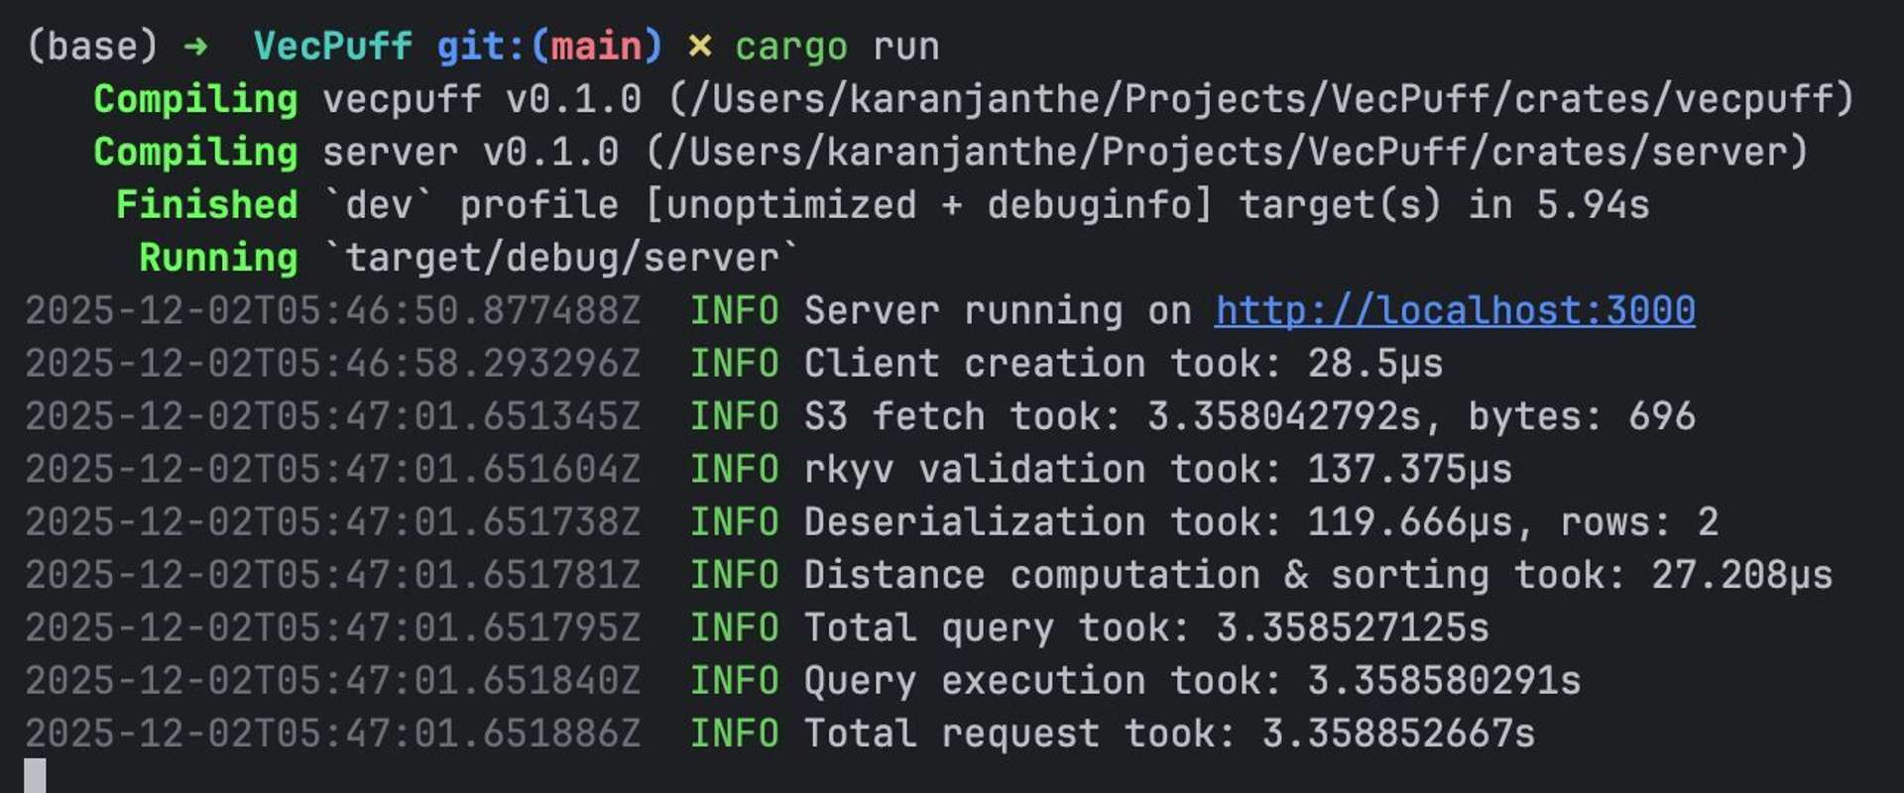The image size is (1904, 793).
Task: Click the `target/debug/server` binary path
Action: coord(561,258)
